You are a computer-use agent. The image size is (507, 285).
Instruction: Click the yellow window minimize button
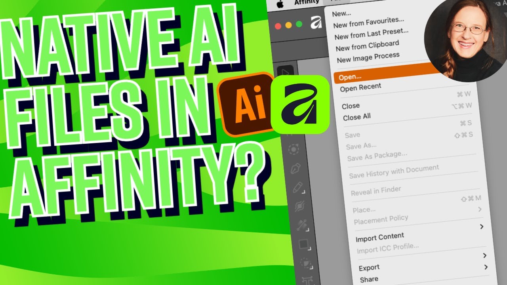(x=288, y=25)
